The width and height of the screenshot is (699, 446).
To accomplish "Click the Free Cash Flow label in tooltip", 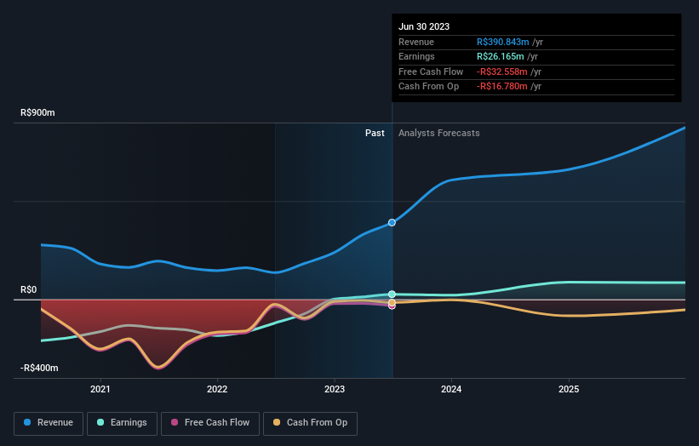I will pyautogui.click(x=431, y=71).
